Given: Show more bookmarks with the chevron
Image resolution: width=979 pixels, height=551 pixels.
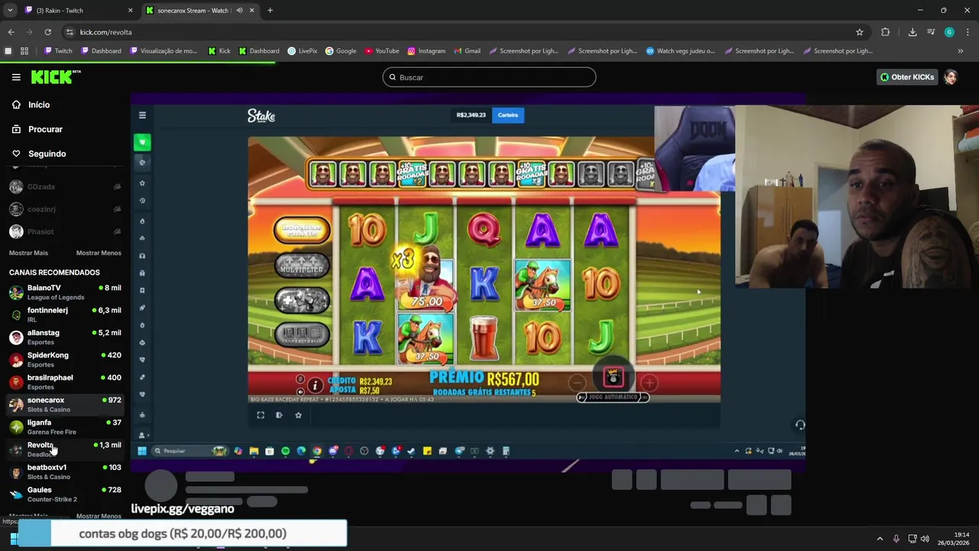Looking at the screenshot, I should (961, 51).
